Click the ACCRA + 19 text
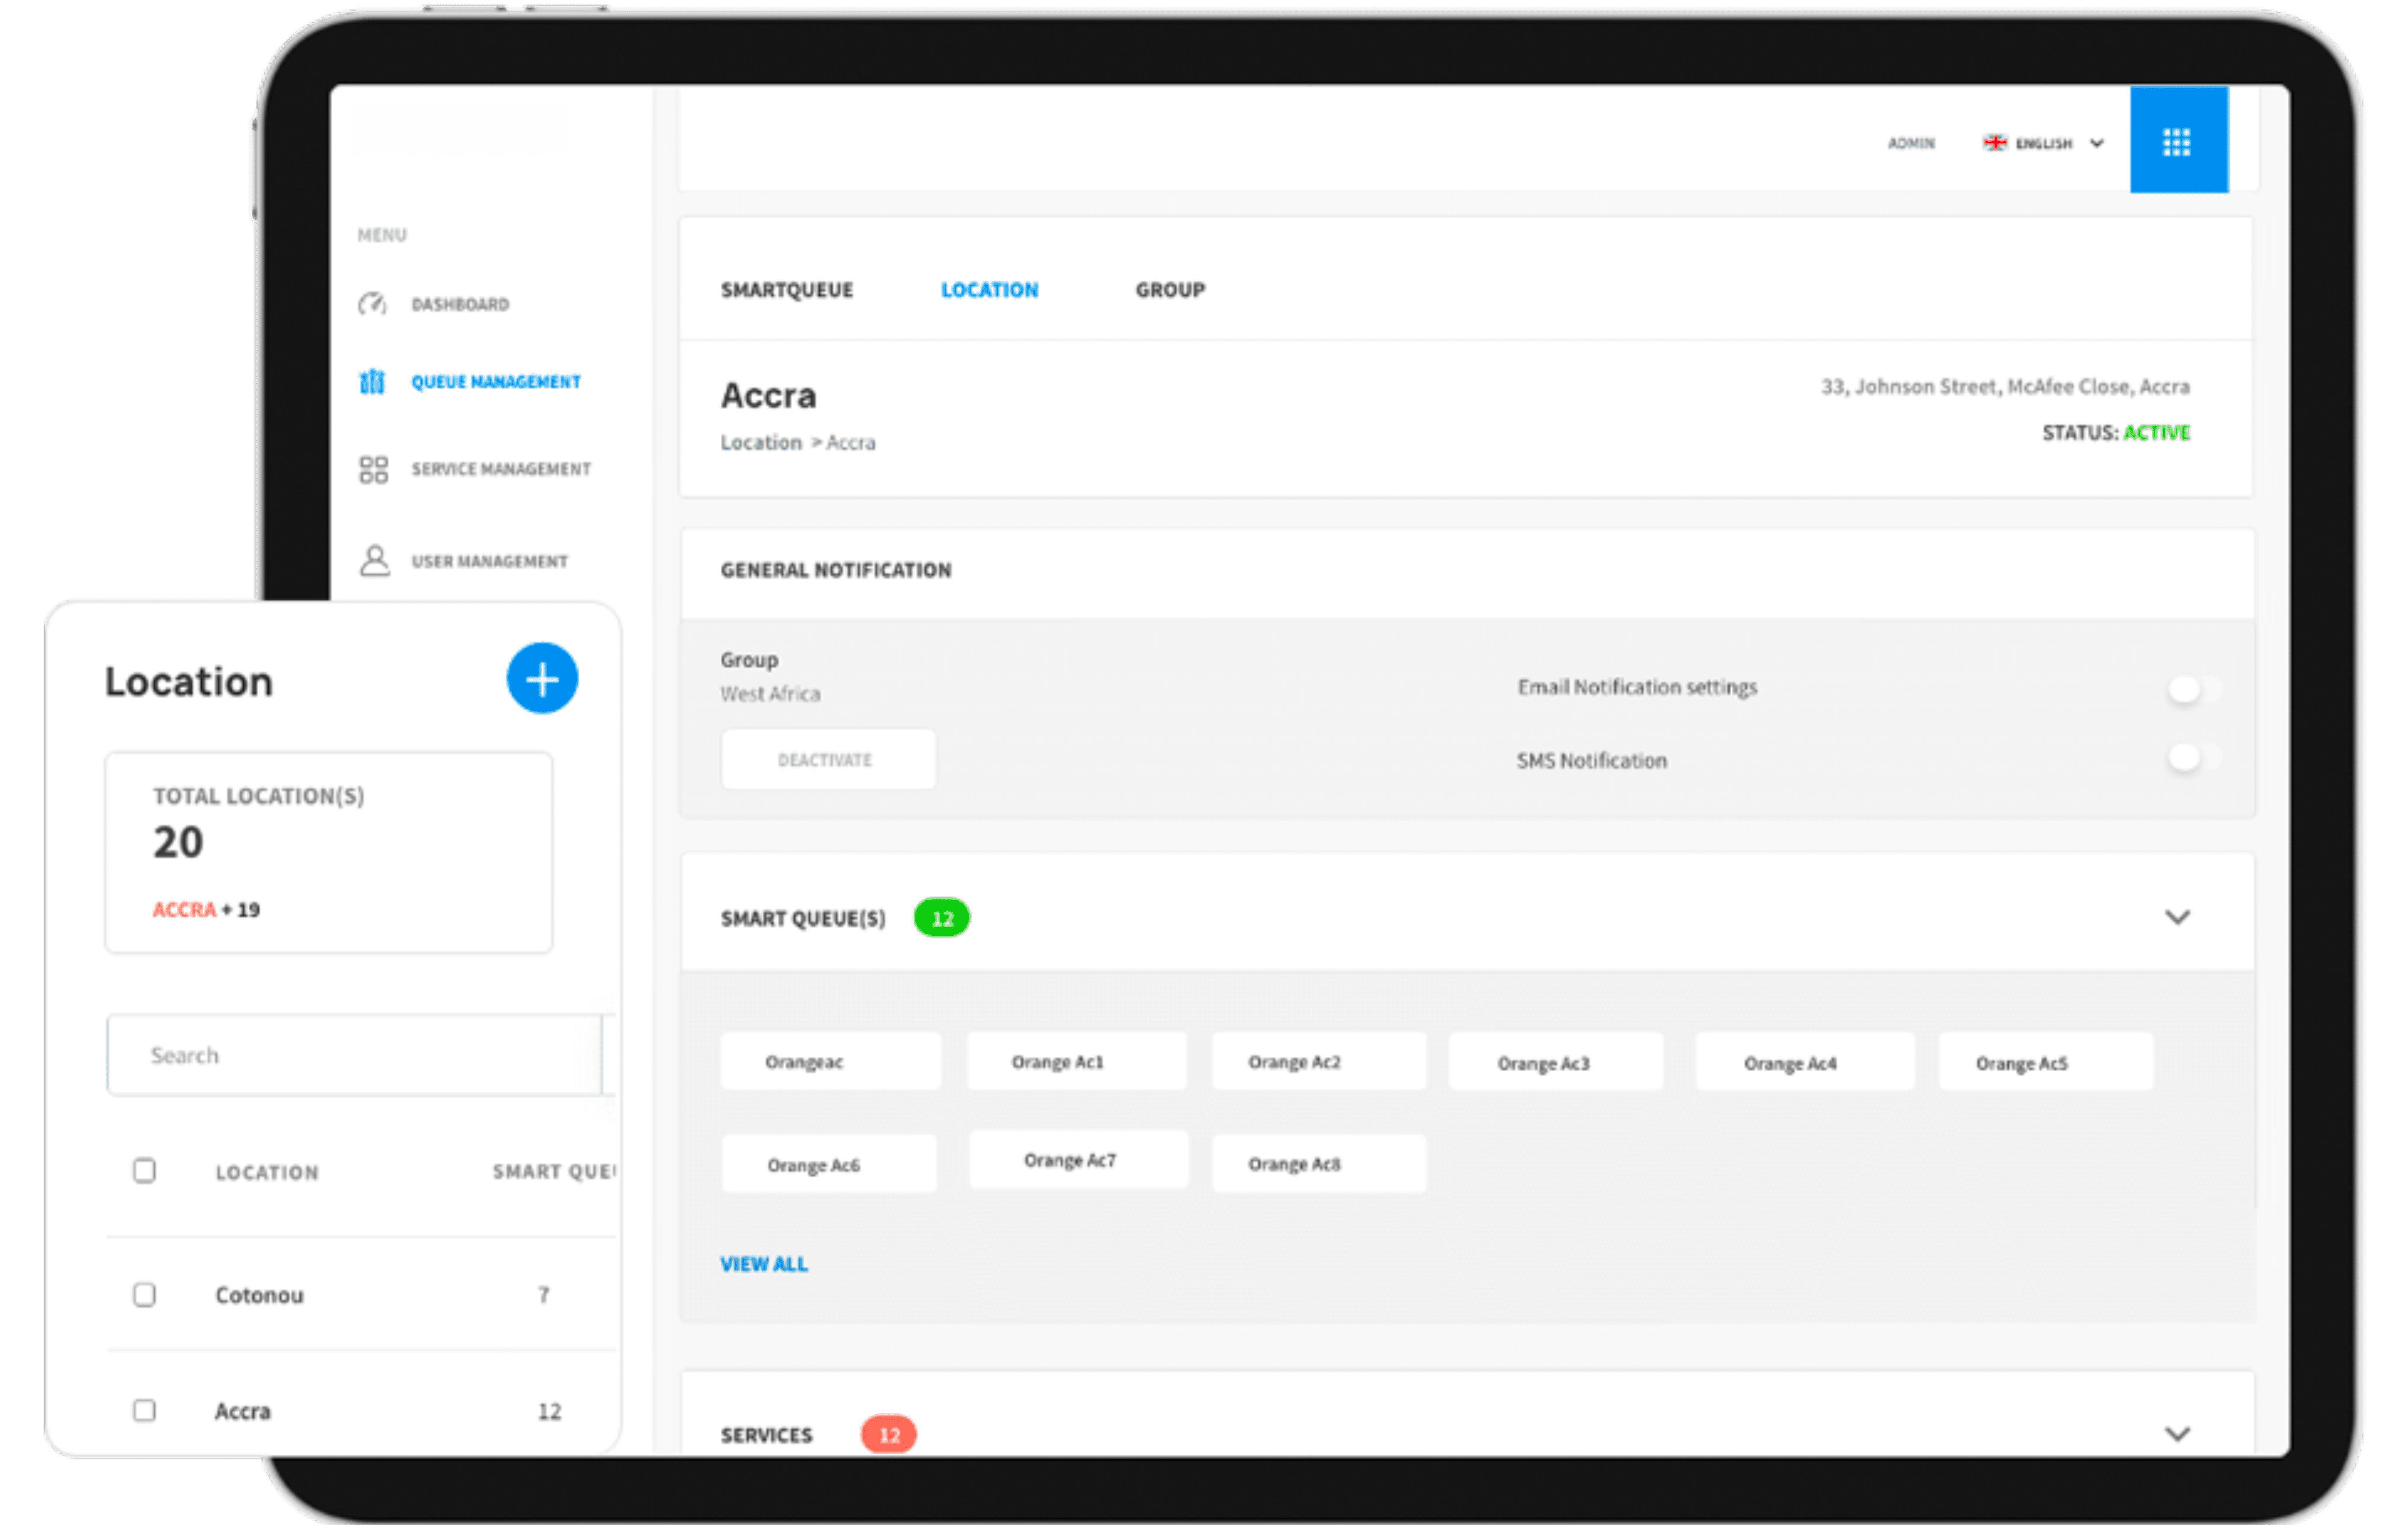Screen dimensions: 2408x1525 pyautogui.click(x=206, y=909)
